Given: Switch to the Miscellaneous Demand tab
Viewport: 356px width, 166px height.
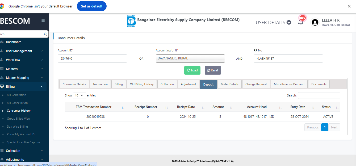Looking at the screenshot, I should (289, 84).
